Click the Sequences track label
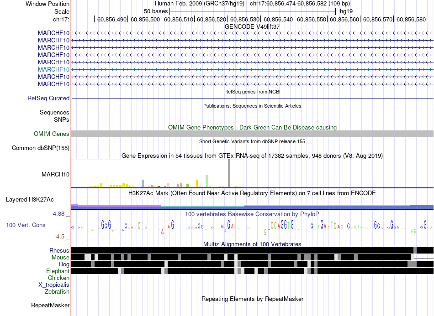The width and height of the screenshot is (434, 316). pyautogui.click(x=54, y=113)
